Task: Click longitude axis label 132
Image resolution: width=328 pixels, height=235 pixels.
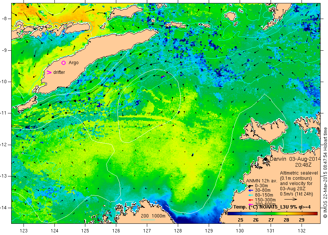Action: click(302, 231)
